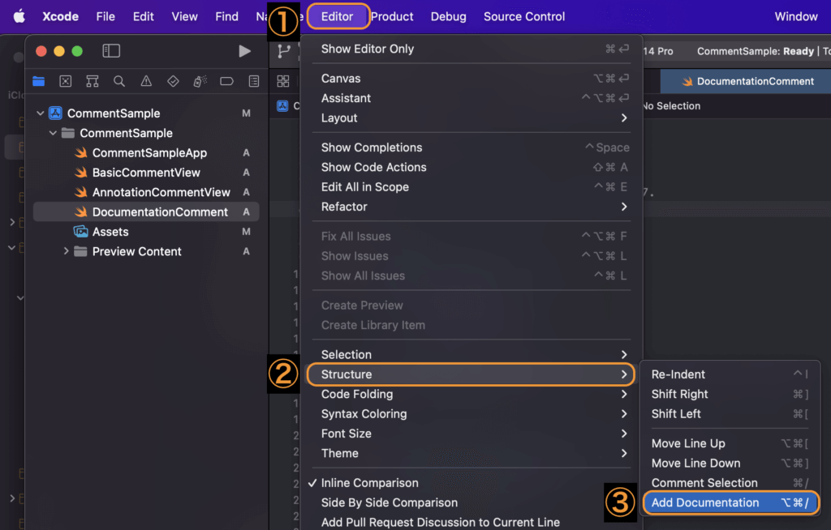Viewport: 831px width, 530px height.
Task: Collapse the CommentSample folder group
Action: 53,133
